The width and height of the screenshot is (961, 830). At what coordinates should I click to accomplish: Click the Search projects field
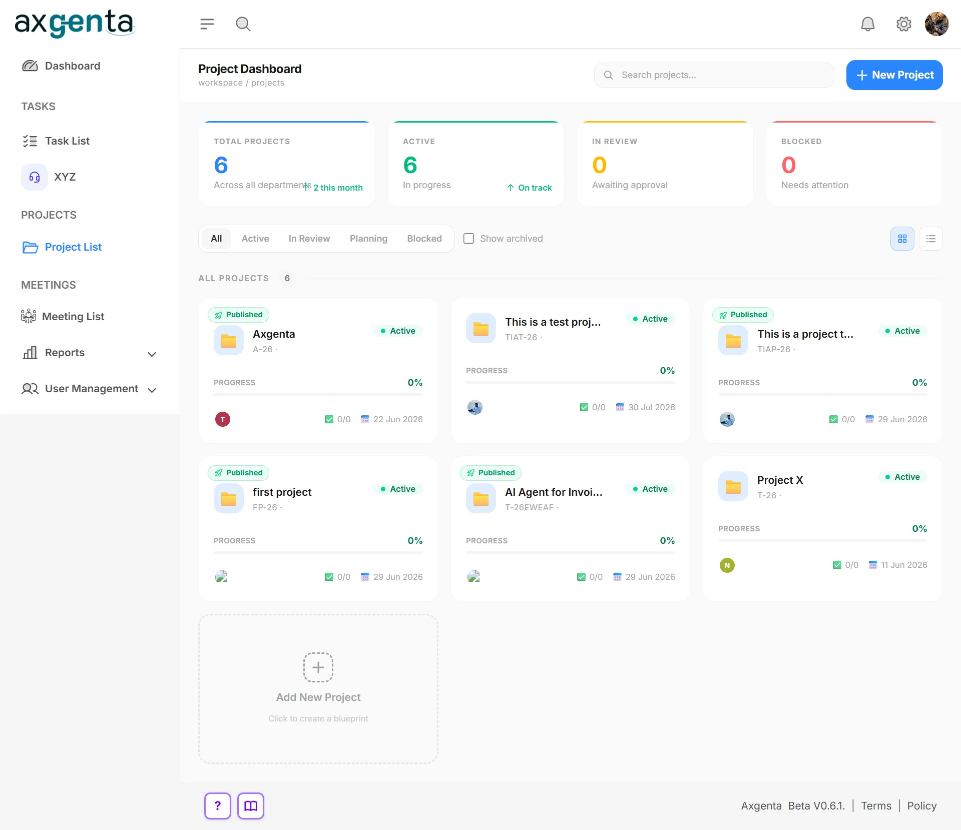(714, 75)
